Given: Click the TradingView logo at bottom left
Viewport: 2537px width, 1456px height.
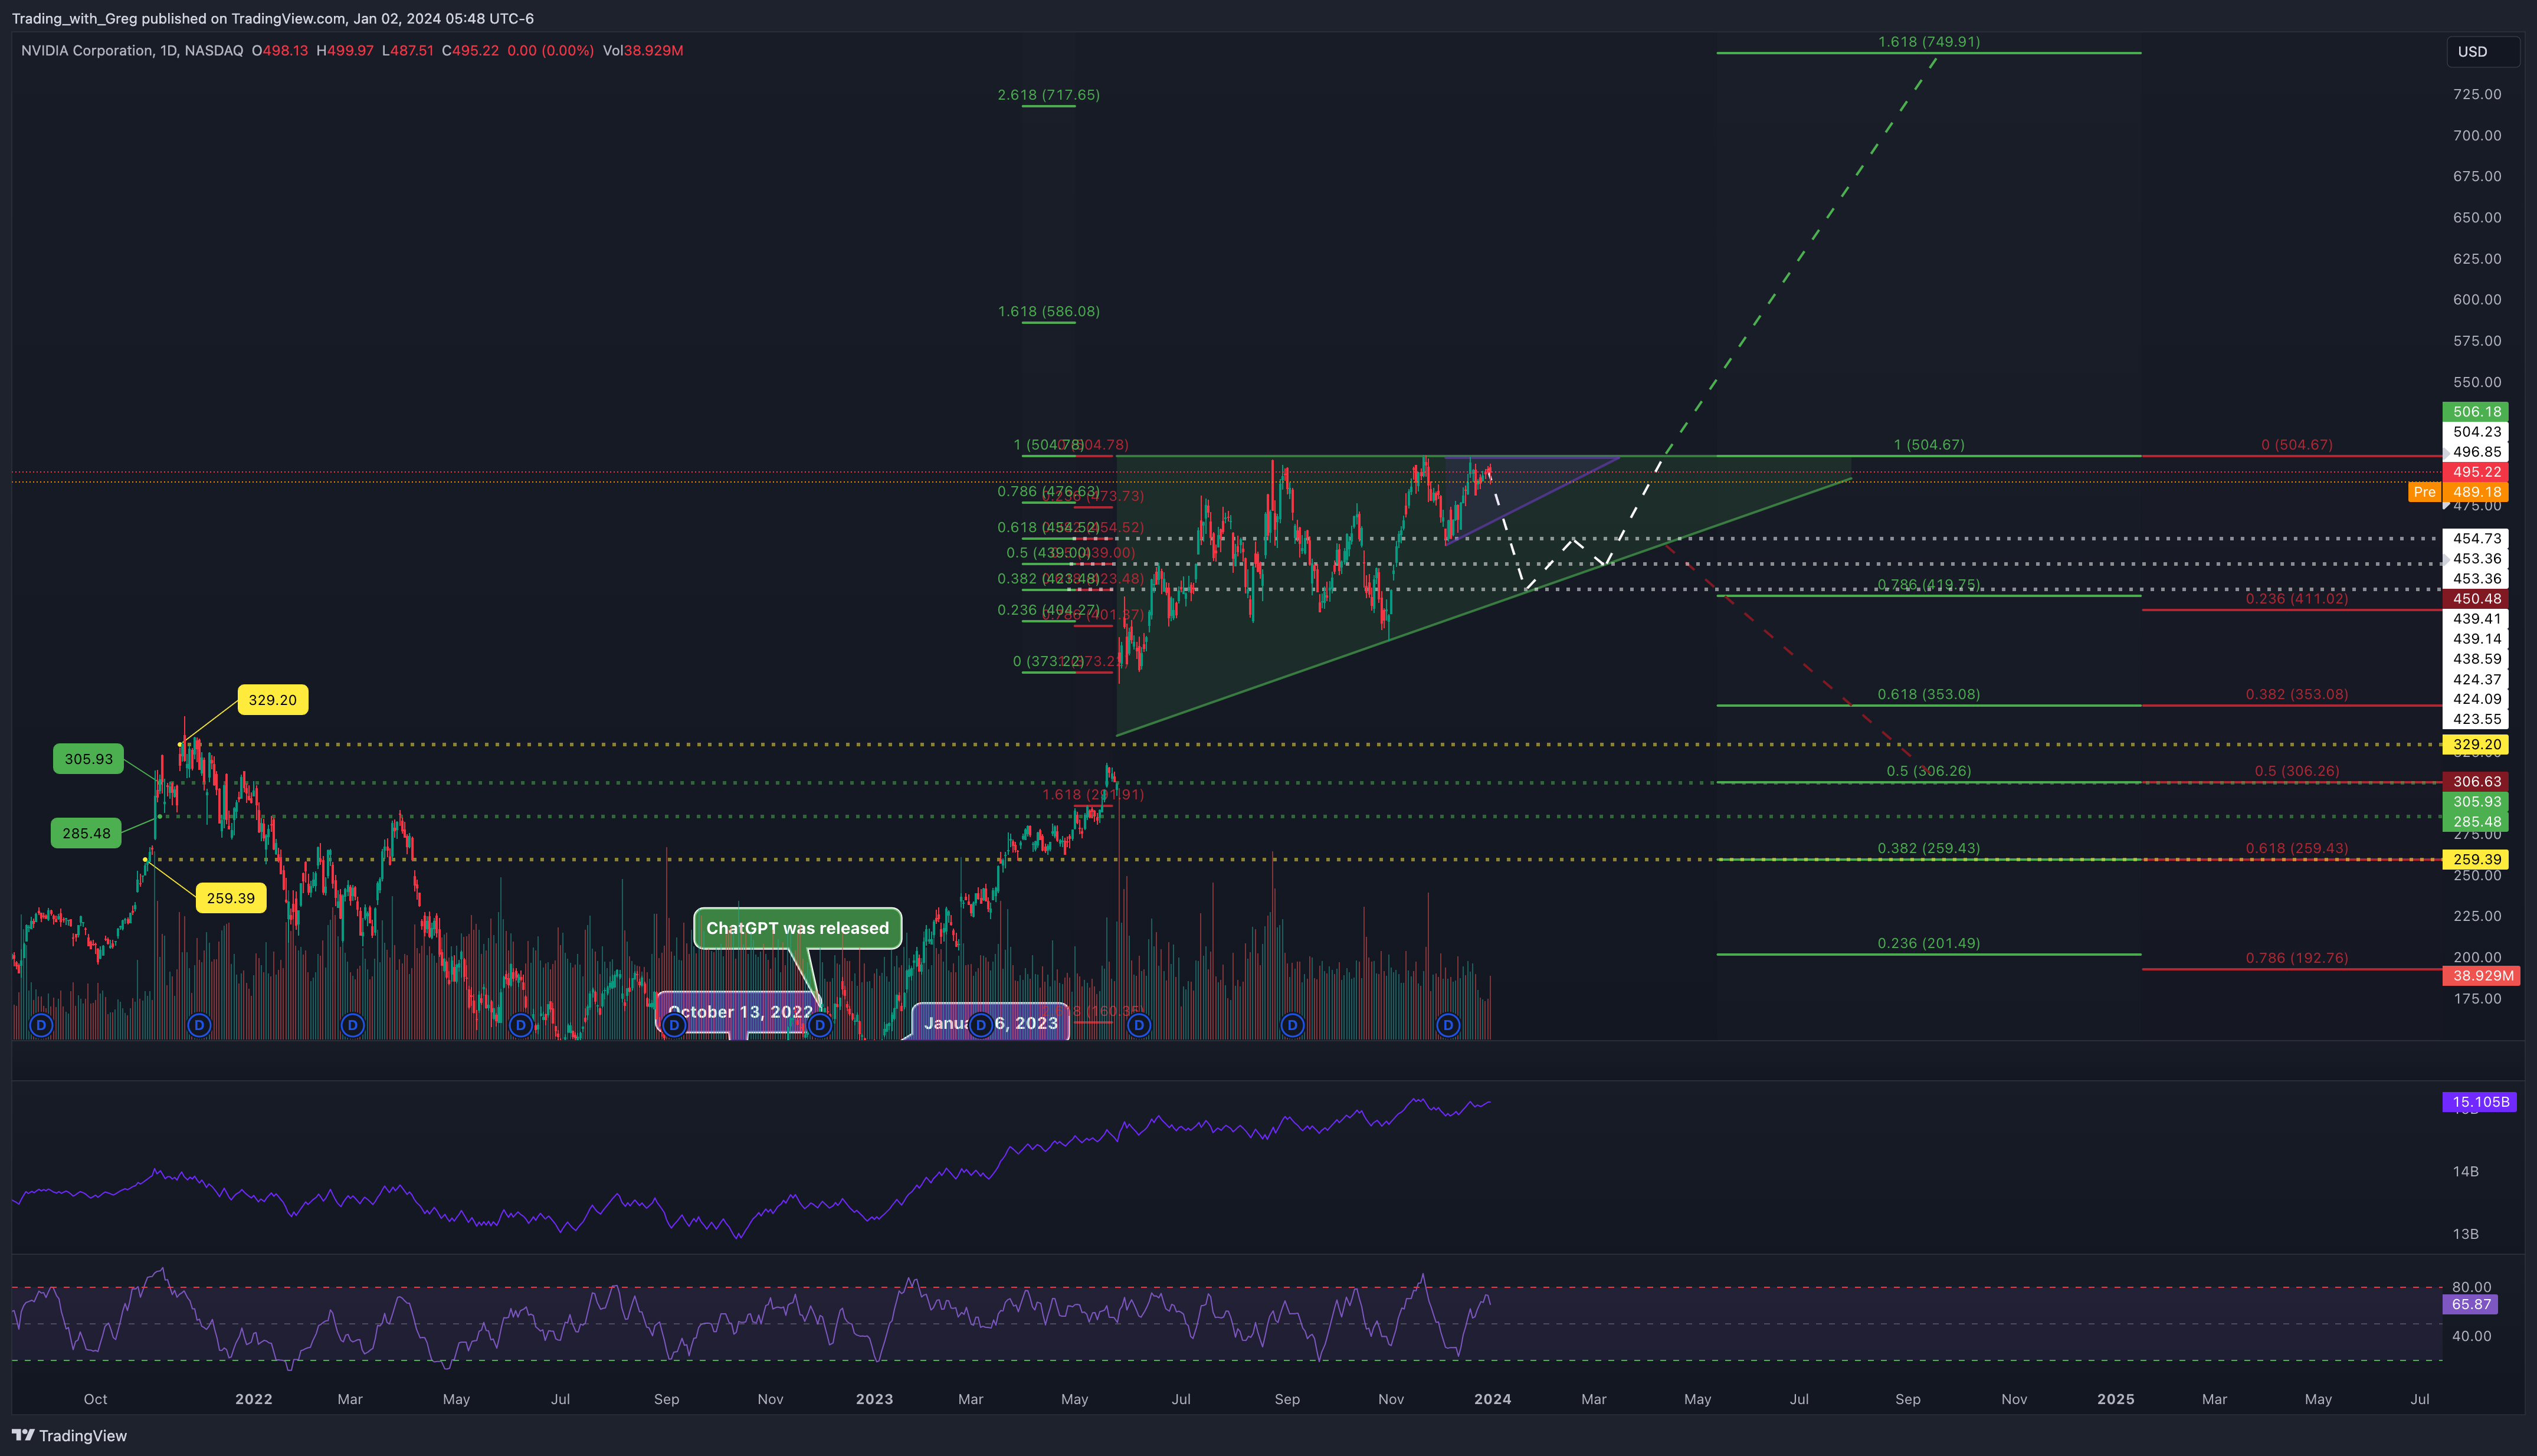Looking at the screenshot, I should tap(69, 1436).
